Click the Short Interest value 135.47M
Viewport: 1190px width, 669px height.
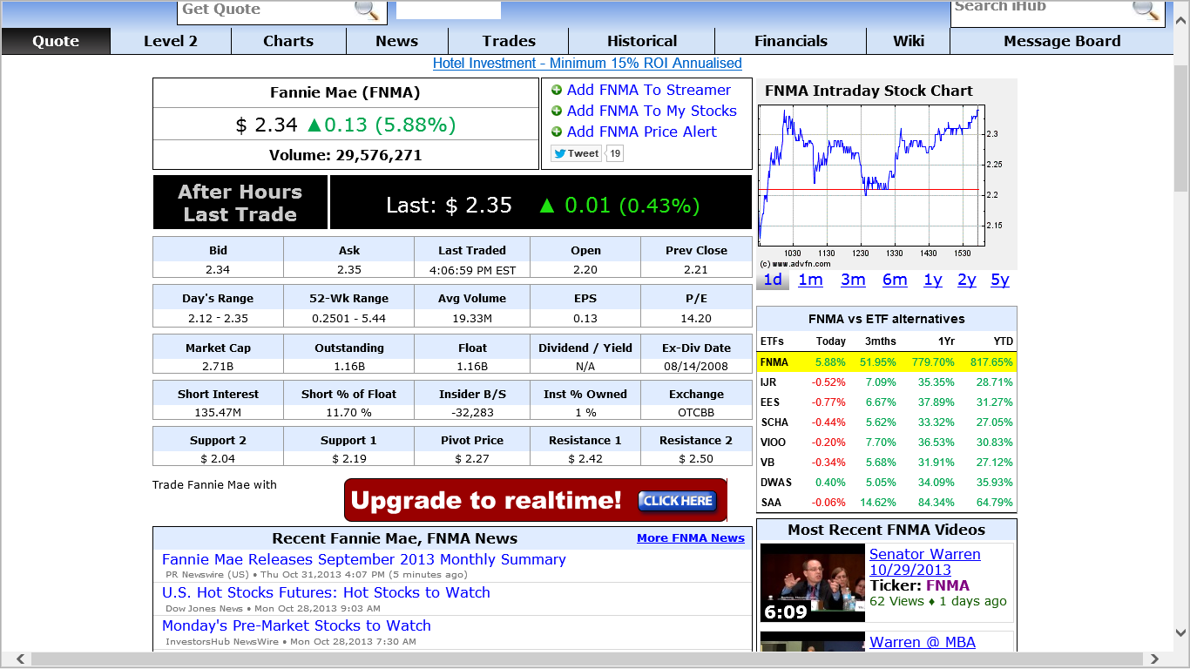pyautogui.click(x=218, y=412)
